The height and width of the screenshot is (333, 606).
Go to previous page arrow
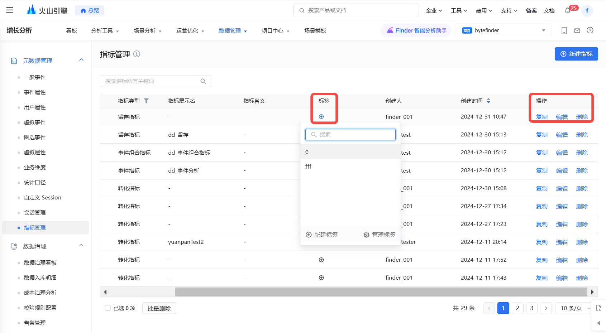[x=489, y=308]
